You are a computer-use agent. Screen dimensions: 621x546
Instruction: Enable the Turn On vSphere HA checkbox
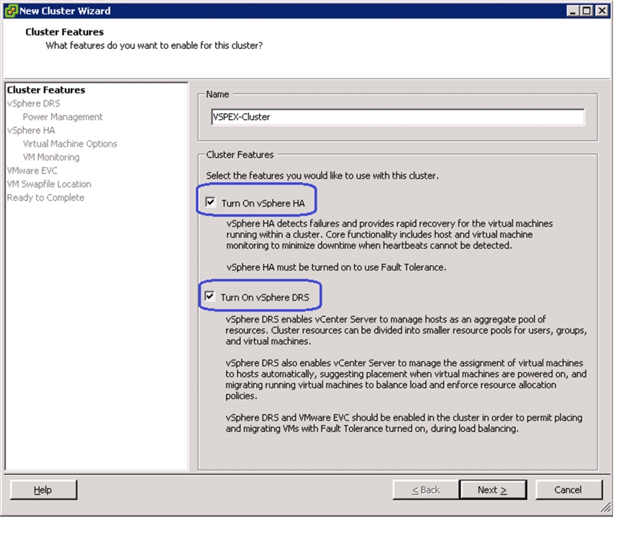[211, 203]
